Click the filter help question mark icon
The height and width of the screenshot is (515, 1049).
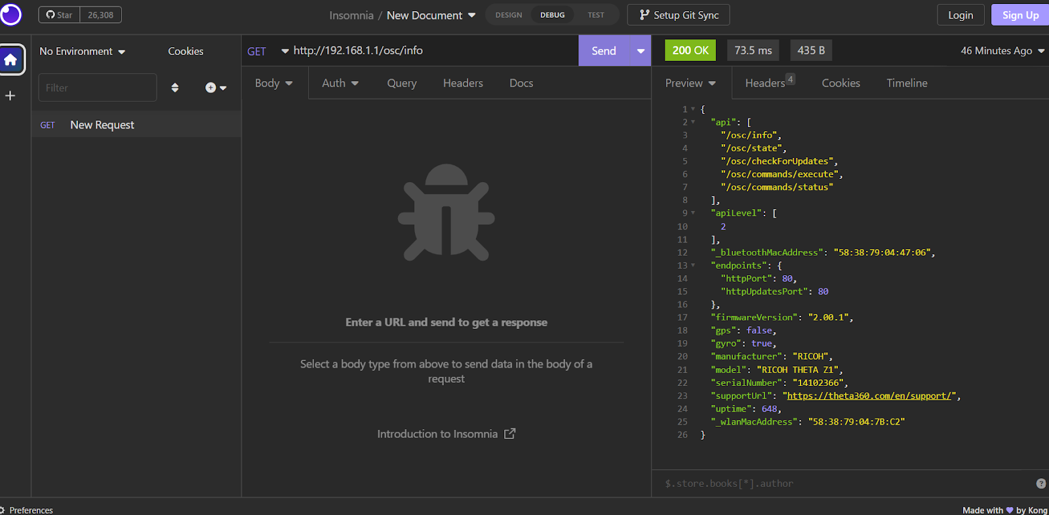point(1041,484)
